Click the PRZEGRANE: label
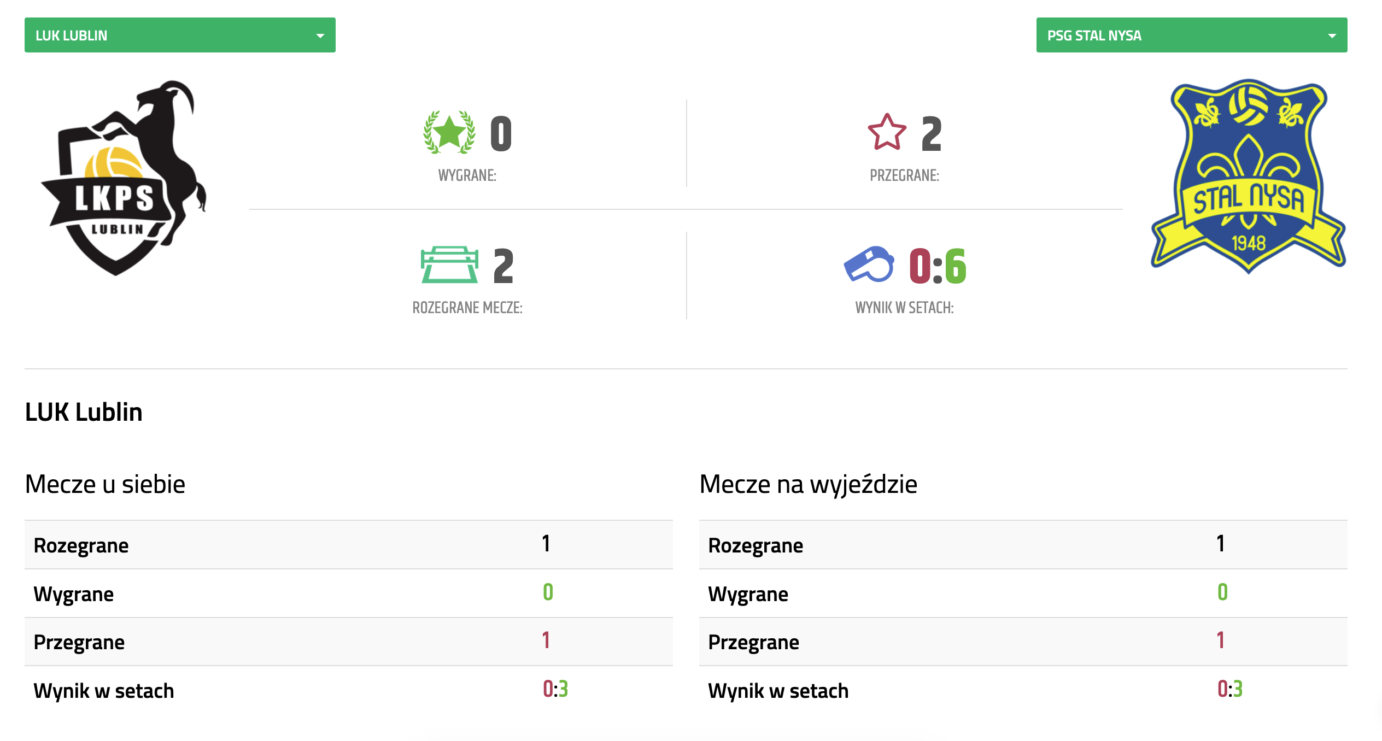The width and height of the screenshot is (1382, 741). 905,175
